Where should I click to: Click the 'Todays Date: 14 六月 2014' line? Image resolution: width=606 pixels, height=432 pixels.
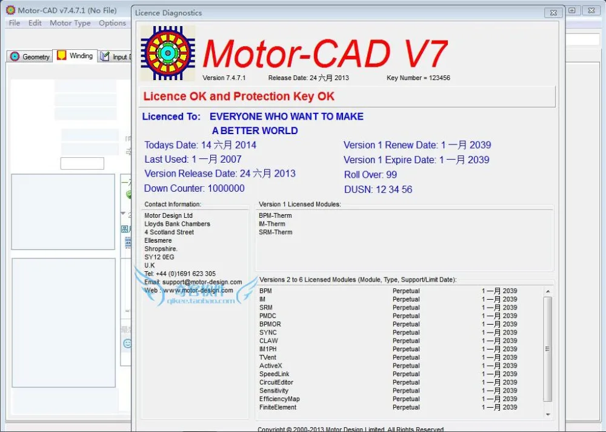click(200, 145)
